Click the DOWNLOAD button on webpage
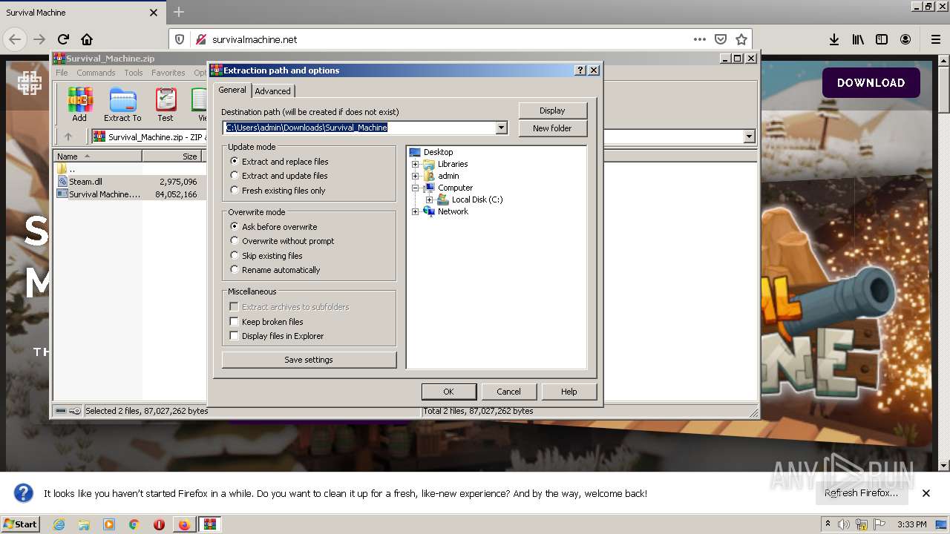 [871, 83]
